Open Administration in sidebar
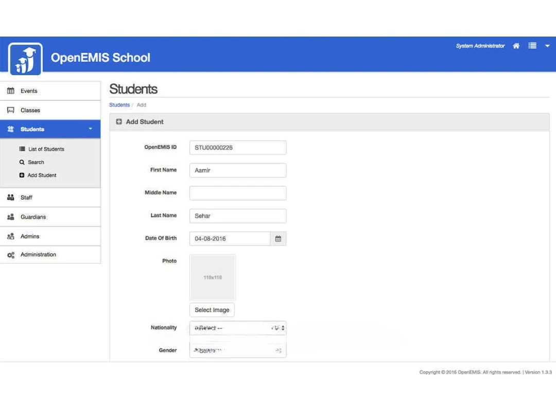This screenshot has height=417, width=556. tap(50, 255)
